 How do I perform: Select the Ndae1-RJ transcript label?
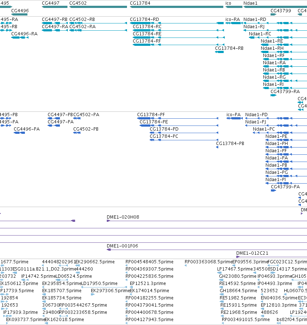coord(254,27)
